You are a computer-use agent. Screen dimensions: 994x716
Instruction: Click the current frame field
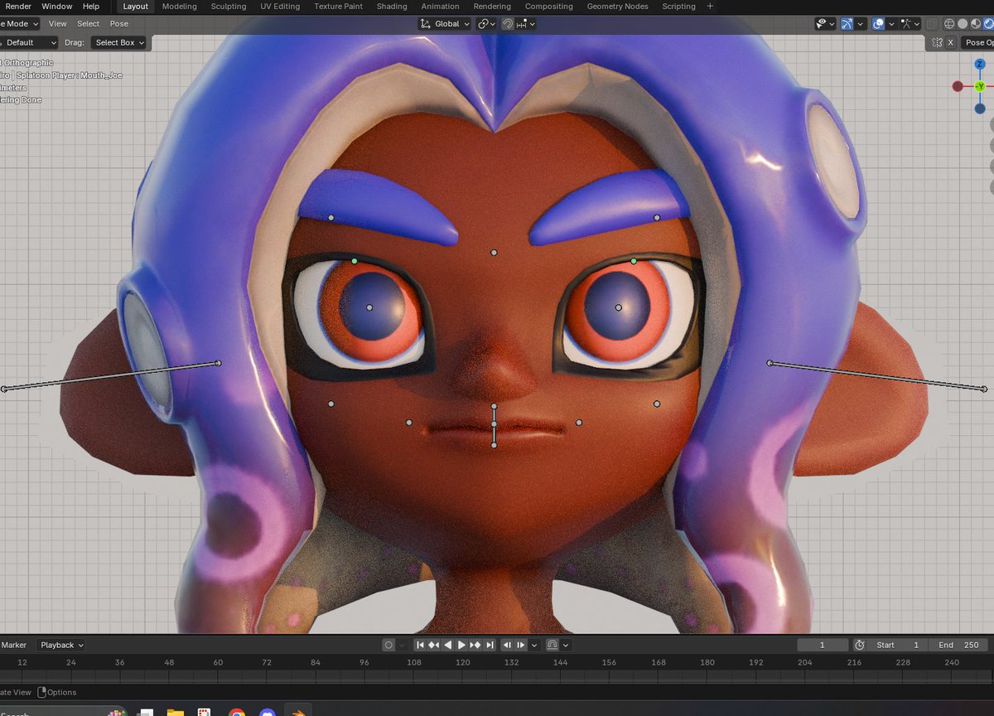(823, 645)
